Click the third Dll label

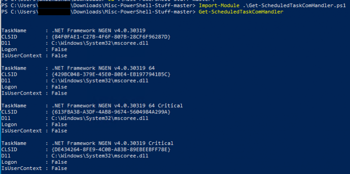pyautogui.click(x=6, y=118)
